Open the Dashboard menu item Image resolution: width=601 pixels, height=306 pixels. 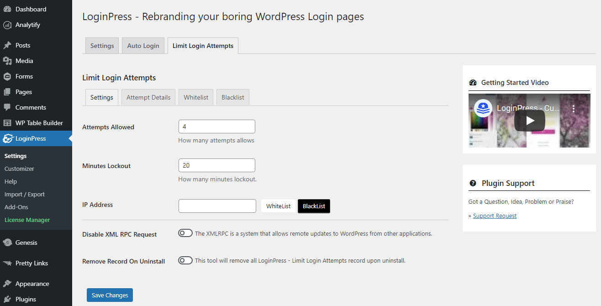(31, 9)
